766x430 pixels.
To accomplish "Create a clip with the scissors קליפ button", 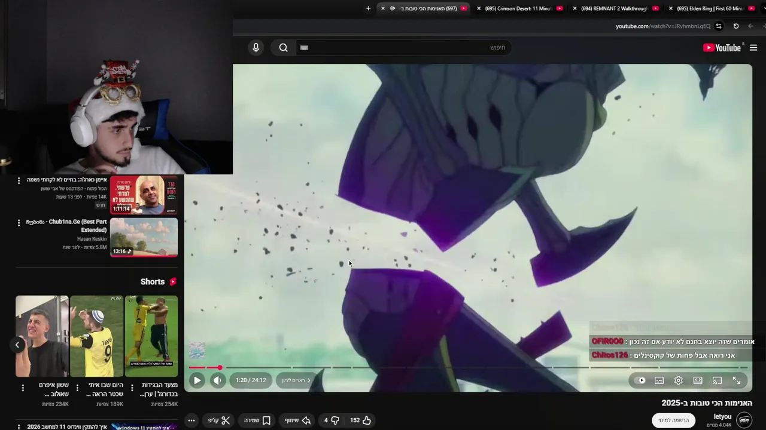I will pos(219,420).
